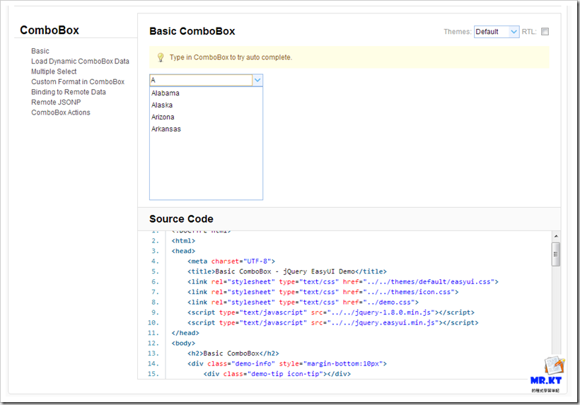Click code line 5 title tag

[x=287, y=271]
